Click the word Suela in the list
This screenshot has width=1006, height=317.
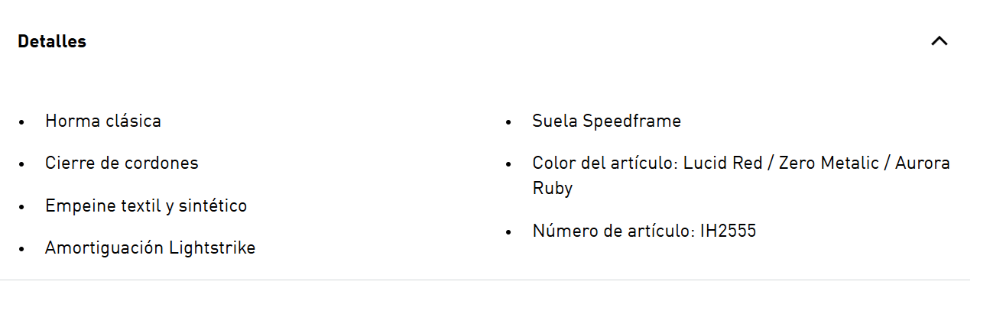pyautogui.click(x=555, y=121)
